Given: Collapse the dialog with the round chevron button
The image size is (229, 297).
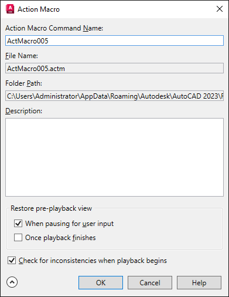Looking at the screenshot, I should point(12,282).
